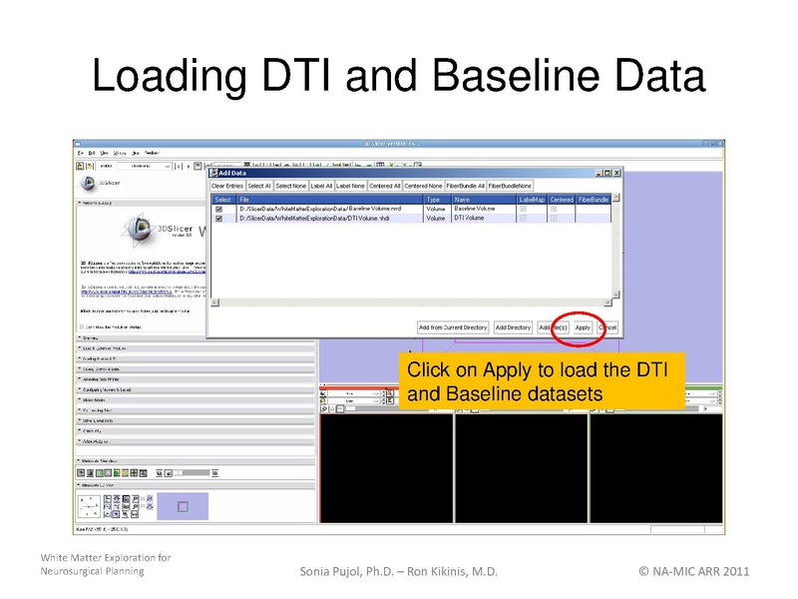Click the Apply button in Add Data
Image resolution: width=798 pixels, height=599 pixels.
[x=584, y=327]
